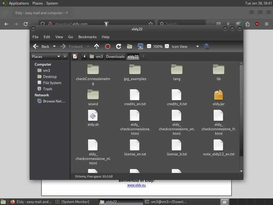
Task: Toggle the text location entry icon
Action: coord(75,57)
